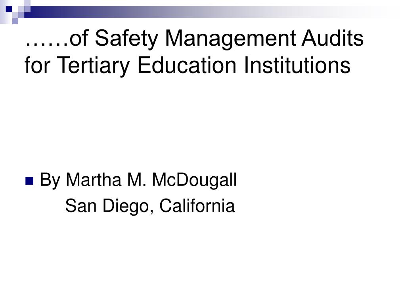Screen dimensions: 406x305
Task: Select the leading ellipsis dots in the title
Action: (x=47, y=44)
